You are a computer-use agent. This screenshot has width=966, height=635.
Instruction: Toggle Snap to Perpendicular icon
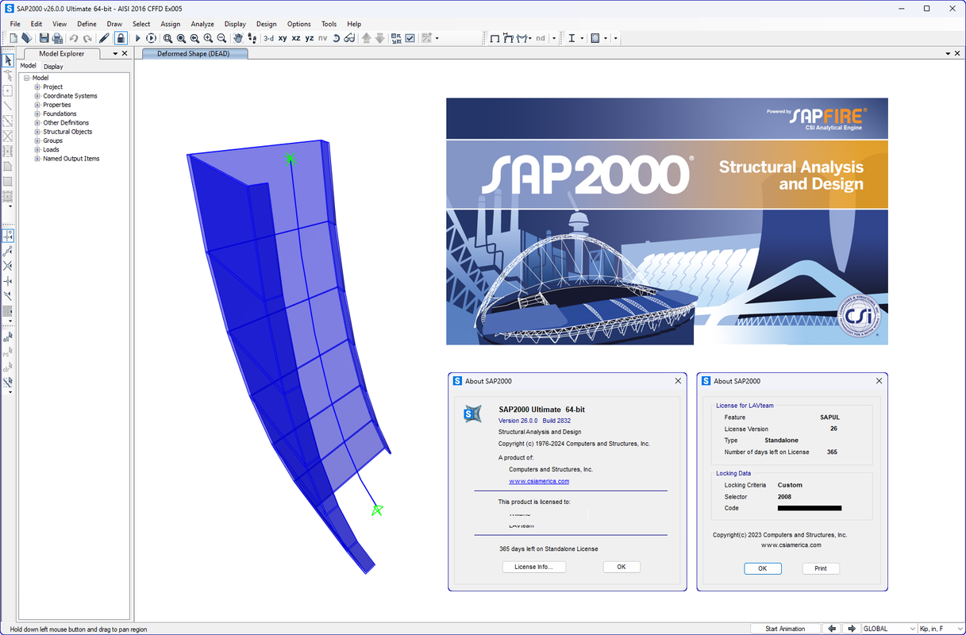8,281
